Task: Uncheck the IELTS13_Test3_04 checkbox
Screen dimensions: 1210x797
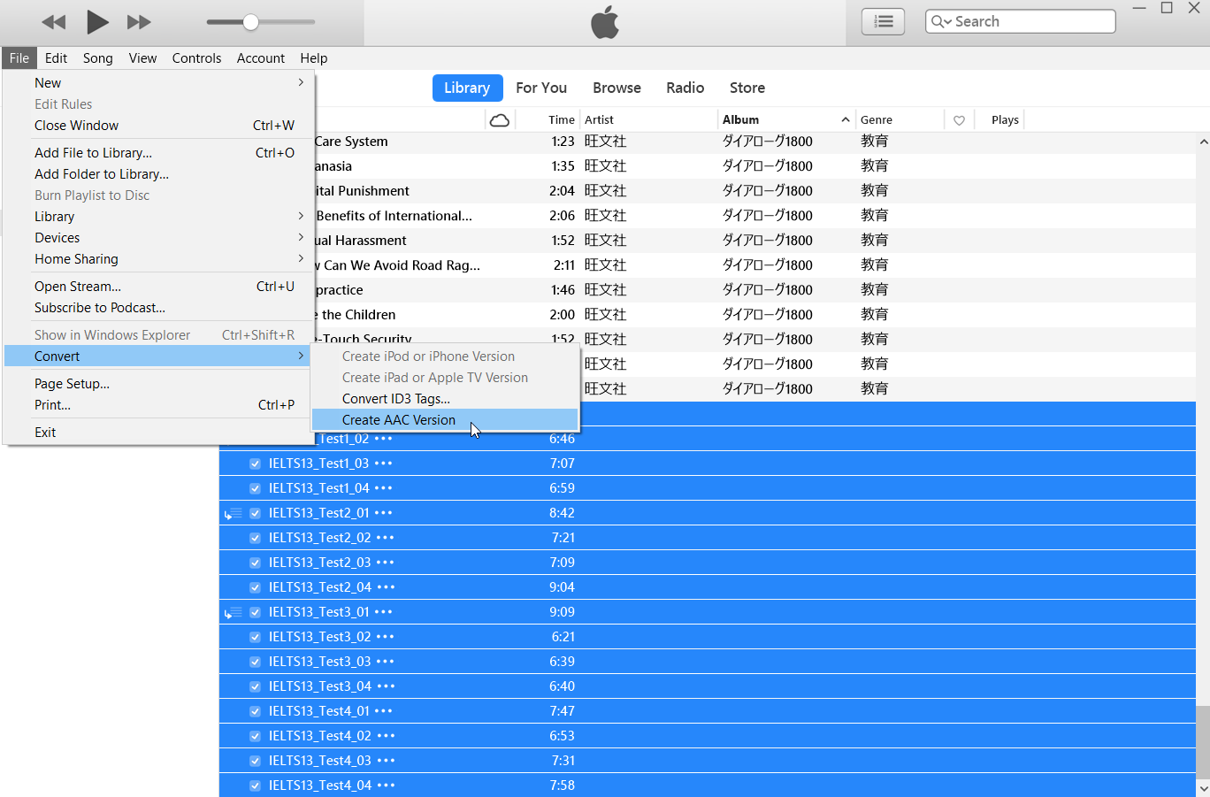Action: (255, 686)
